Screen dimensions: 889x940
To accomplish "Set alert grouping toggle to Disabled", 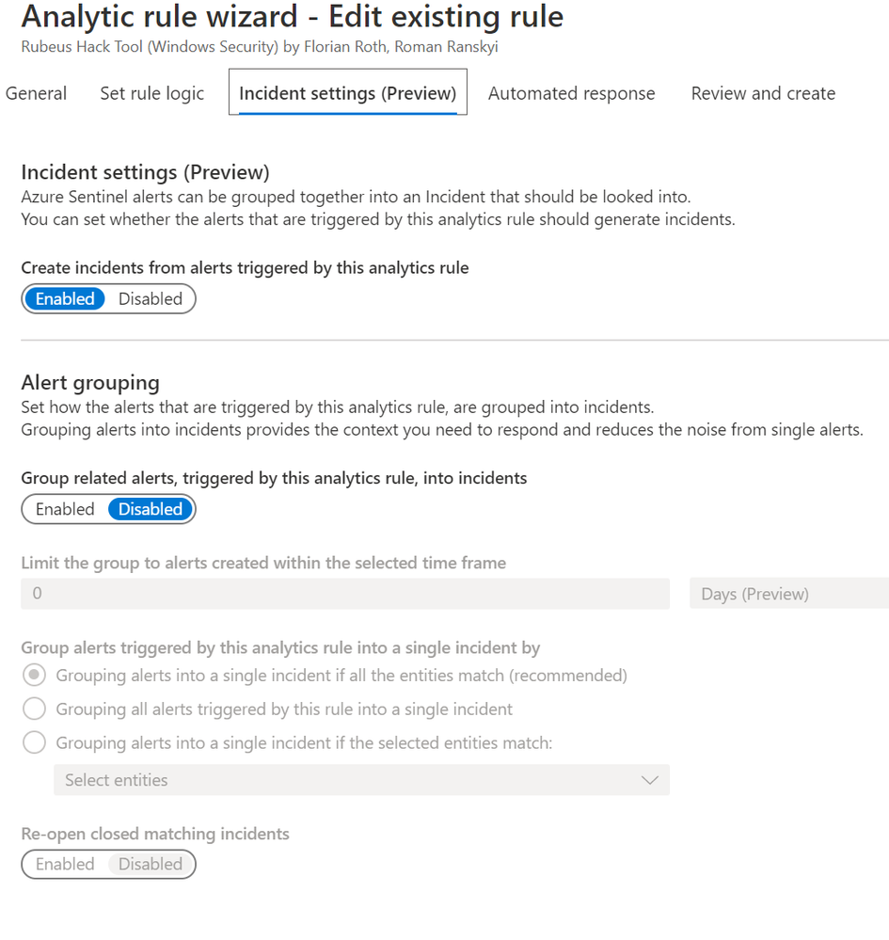I will (151, 509).
